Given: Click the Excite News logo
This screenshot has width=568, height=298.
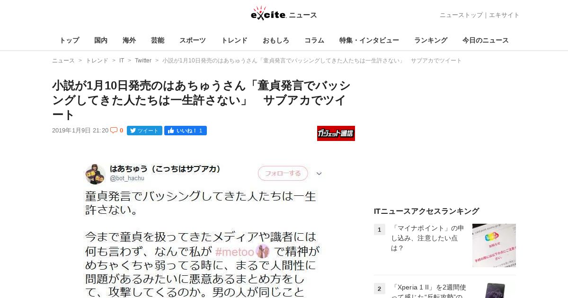Looking at the screenshot, I should click(x=284, y=14).
